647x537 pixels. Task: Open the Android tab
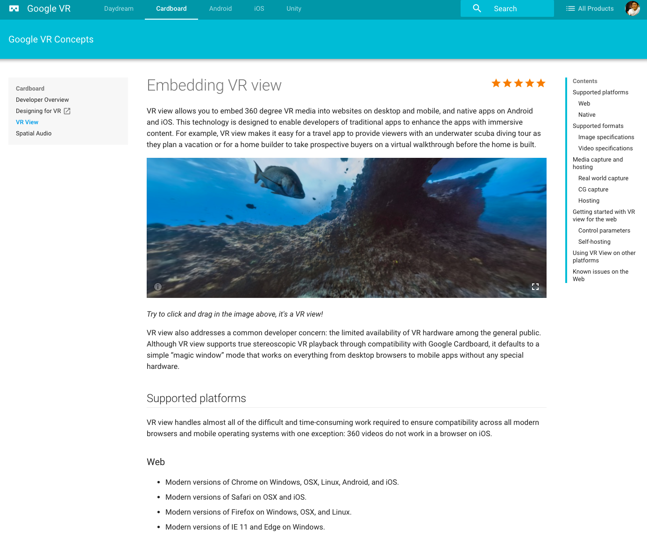coord(220,8)
